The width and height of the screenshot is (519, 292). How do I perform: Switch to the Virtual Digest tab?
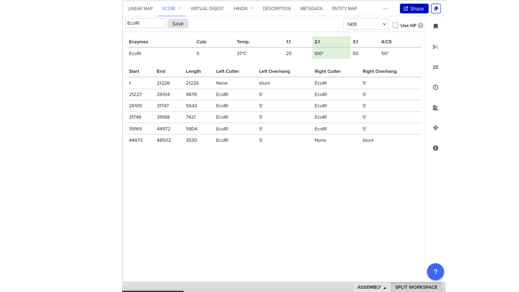tap(207, 9)
